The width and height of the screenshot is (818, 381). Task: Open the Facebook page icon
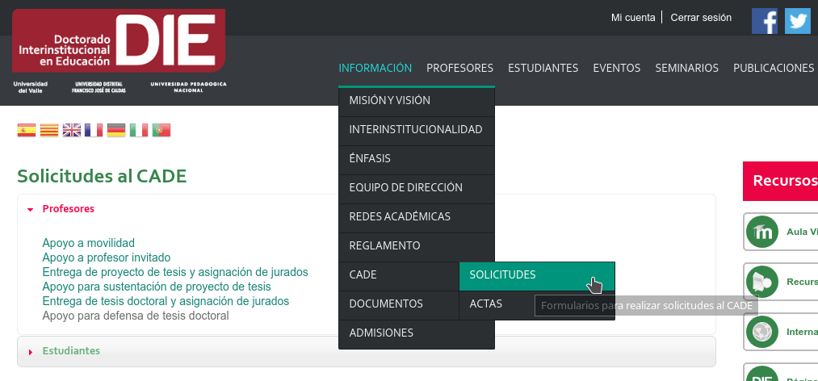click(764, 21)
